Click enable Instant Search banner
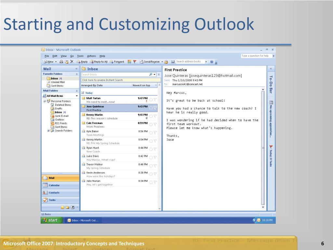Screen dimensions: 333x250 [x=121, y=80]
